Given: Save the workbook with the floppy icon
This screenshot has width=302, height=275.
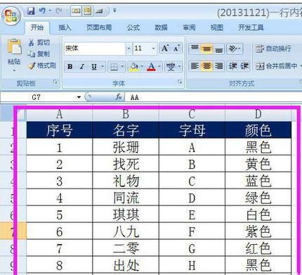Looking at the screenshot, I should point(31,11).
